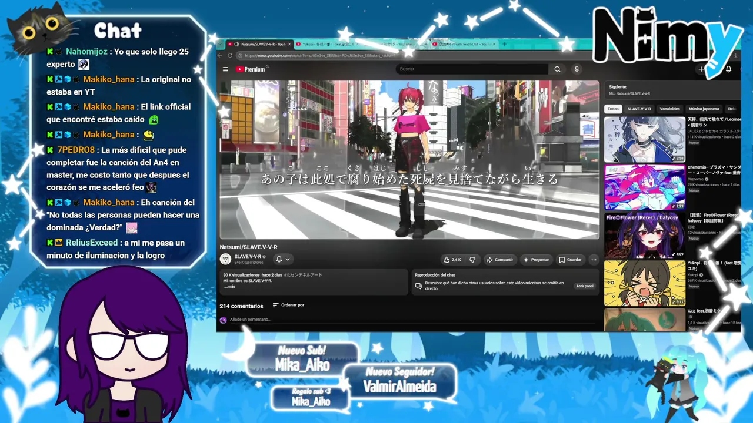753x423 pixels.
Task: Click the Preguntar button
Action: [536, 260]
